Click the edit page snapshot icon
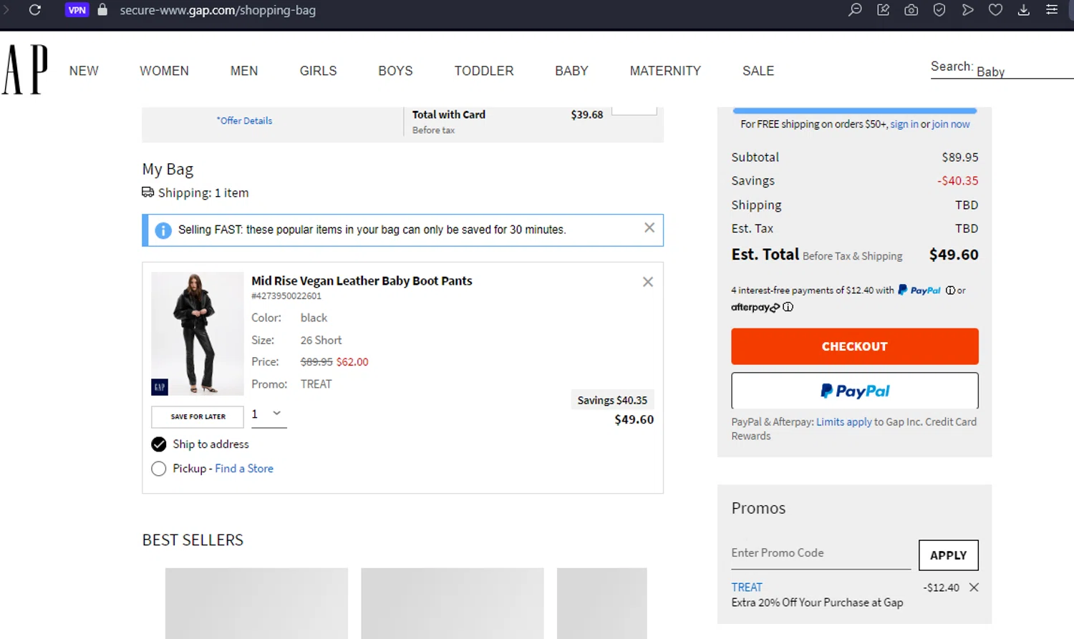Screen dimensions: 1074x639 883,10
